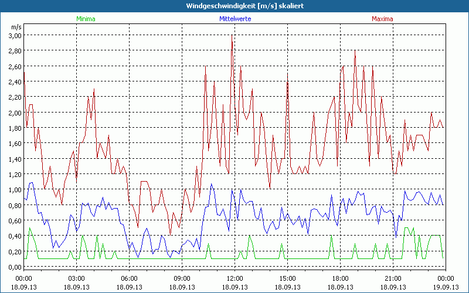
Task: Click the red Maxima legend label
Action: coord(382,19)
